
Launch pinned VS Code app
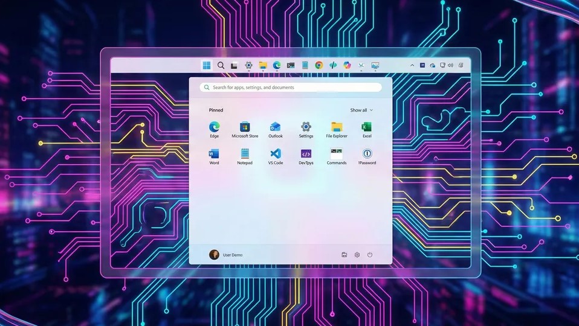[x=276, y=156]
